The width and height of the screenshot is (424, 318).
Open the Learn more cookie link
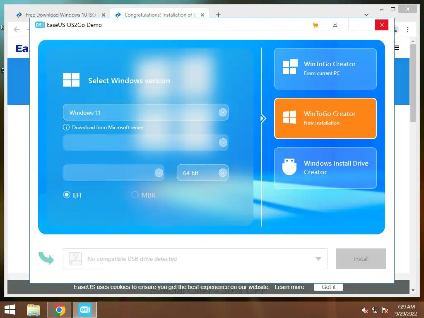(289, 287)
